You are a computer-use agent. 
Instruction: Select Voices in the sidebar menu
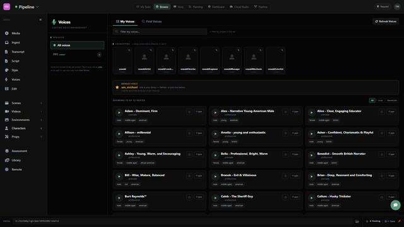tap(16, 79)
